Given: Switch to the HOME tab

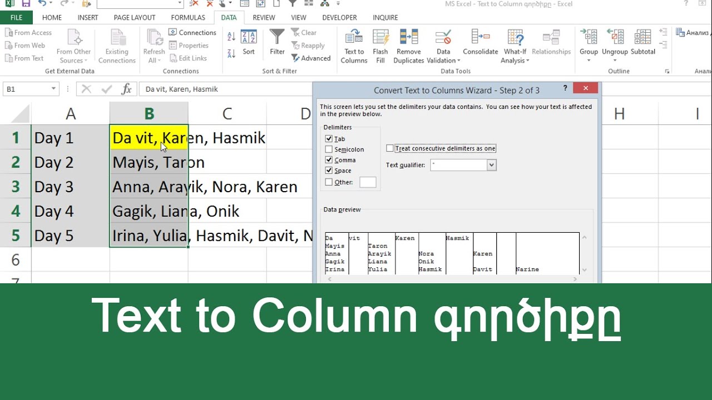Looking at the screenshot, I should click(x=52, y=18).
